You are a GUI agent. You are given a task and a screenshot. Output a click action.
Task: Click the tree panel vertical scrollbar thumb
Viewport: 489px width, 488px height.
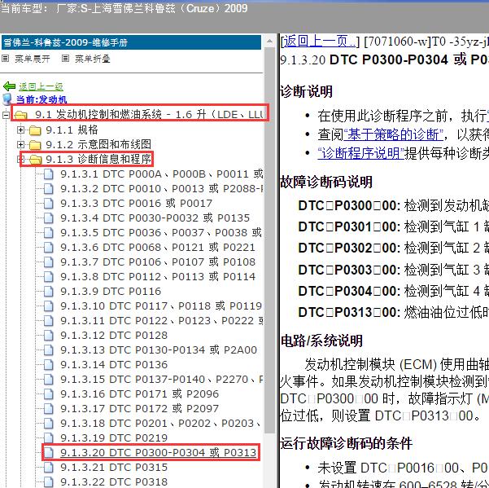point(269,240)
